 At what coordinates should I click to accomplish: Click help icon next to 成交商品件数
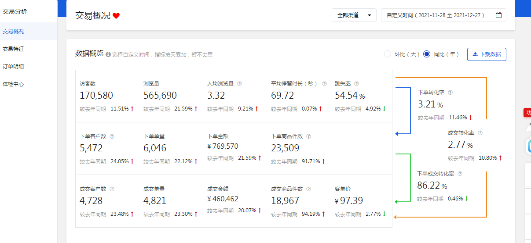click(x=308, y=189)
